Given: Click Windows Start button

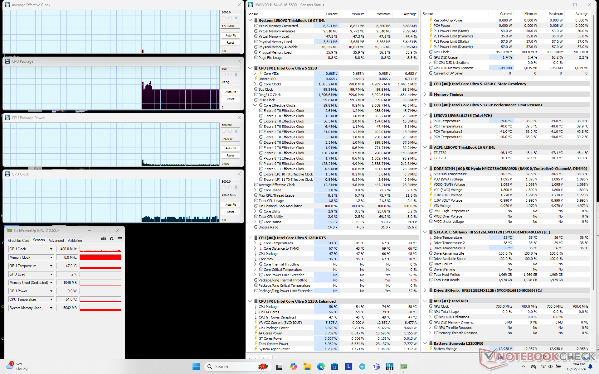Looking at the screenshot, I should (196, 367).
